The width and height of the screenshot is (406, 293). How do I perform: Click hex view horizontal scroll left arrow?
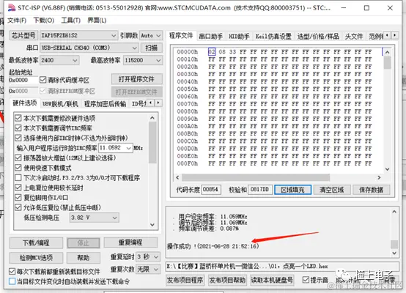point(177,177)
